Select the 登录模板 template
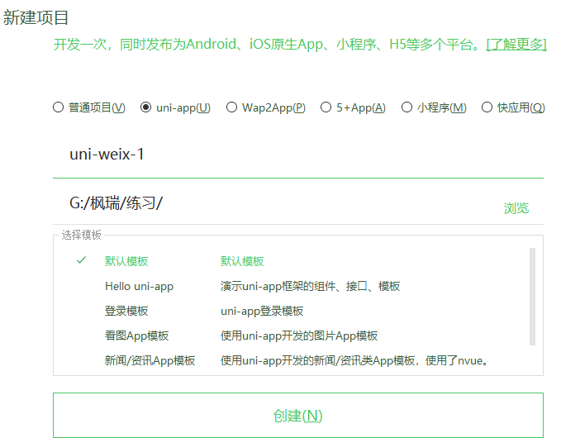 coord(126,311)
